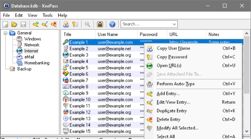
Task: Choose Duplicate Entry in context menu
Action: pos(193,111)
